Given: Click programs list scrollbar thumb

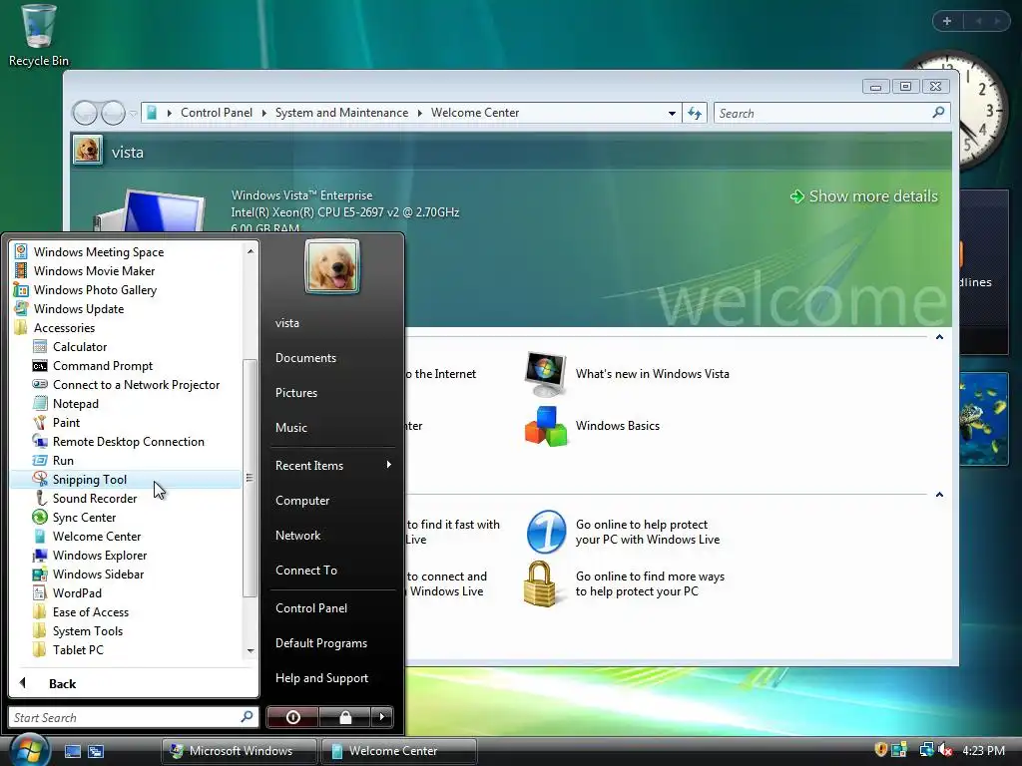Looking at the screenshot, I should click(250, 478).
